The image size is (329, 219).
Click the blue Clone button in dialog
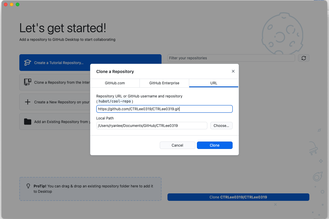click(x=215, y=145)
